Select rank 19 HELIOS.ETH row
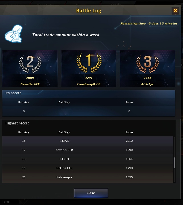 click(x=88, y=168)
